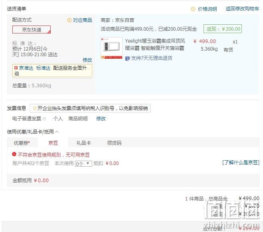Open the 了解什么是京豆 link
263x232 pixels.
tap(241, 162)
